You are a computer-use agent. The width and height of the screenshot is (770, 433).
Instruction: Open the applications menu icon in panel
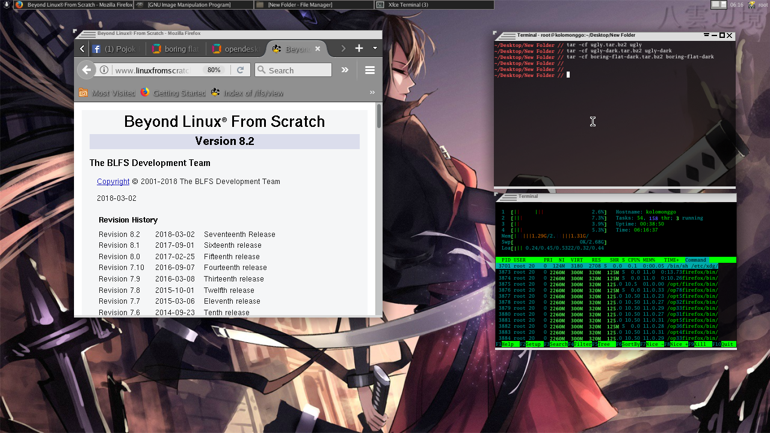coord(6,4)
